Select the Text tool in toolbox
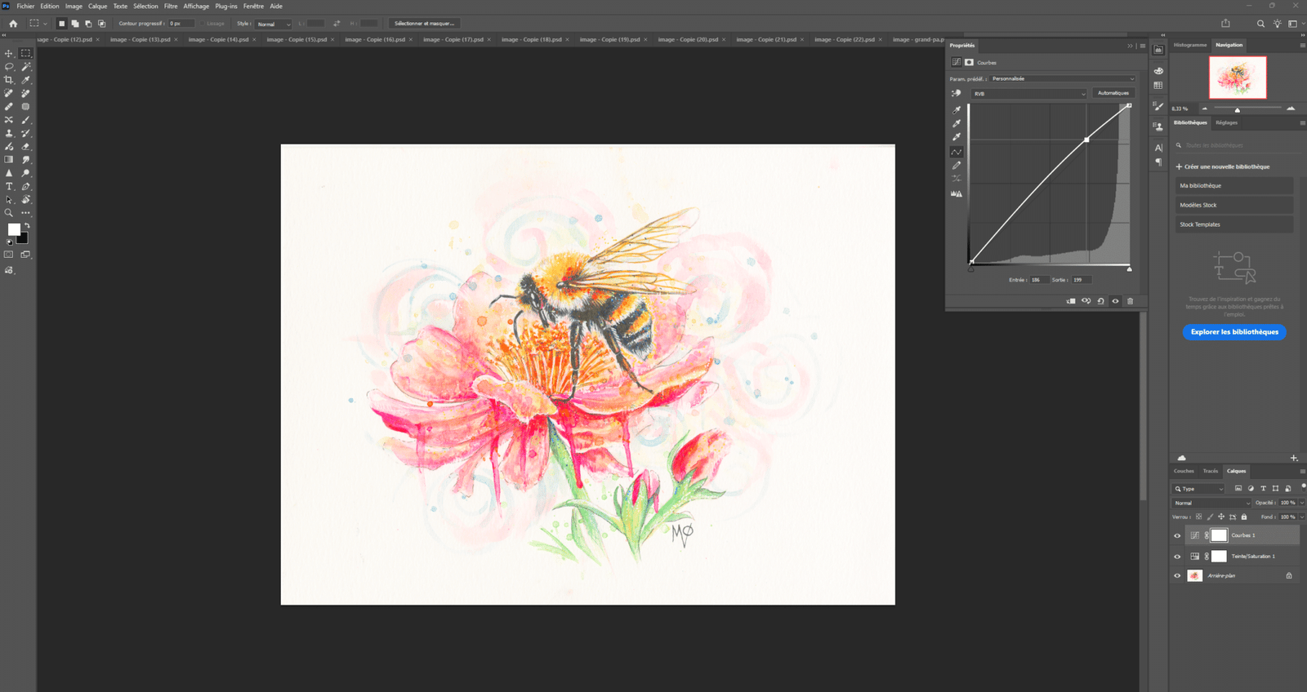1307x692 pixels. click(x=9, y=187)
